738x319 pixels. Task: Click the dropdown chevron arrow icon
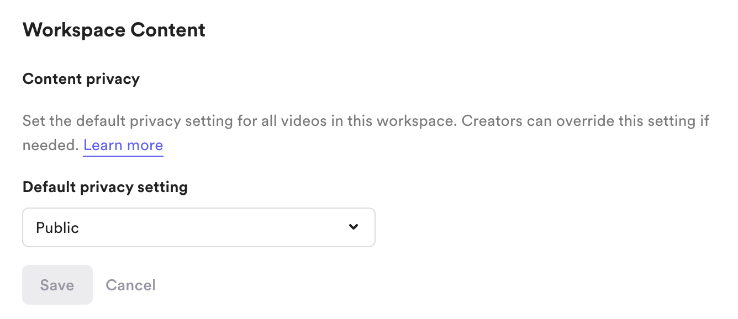pyautogui.click(x=354, y=227)
